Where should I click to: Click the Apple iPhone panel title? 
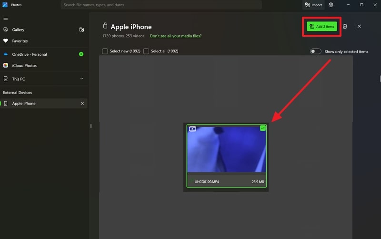click(131, 27)
